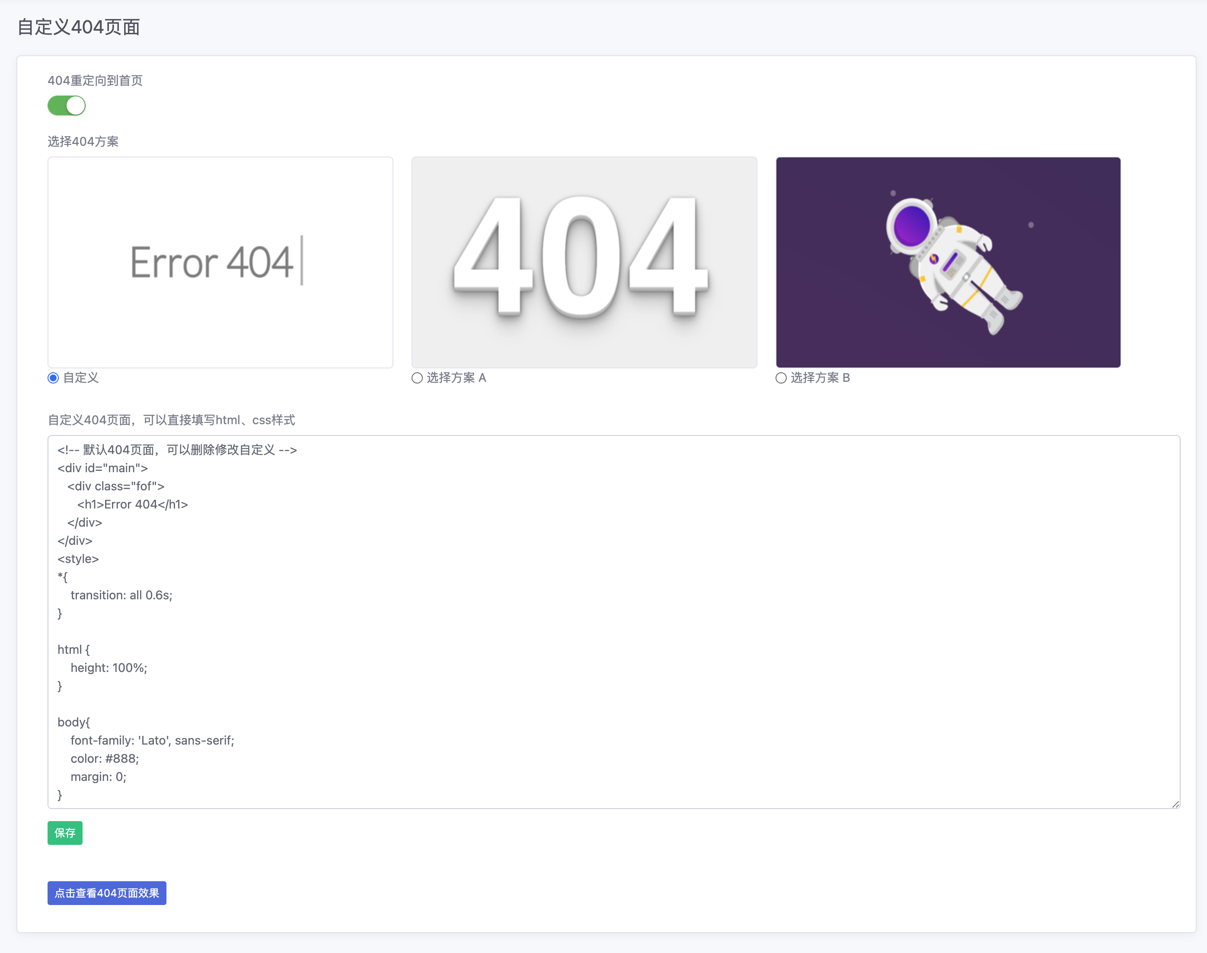Viewport: 1207px width, 953px height.
Task: Click the 点击查看404页面效果 button
Action: click(x=106, y=893)
